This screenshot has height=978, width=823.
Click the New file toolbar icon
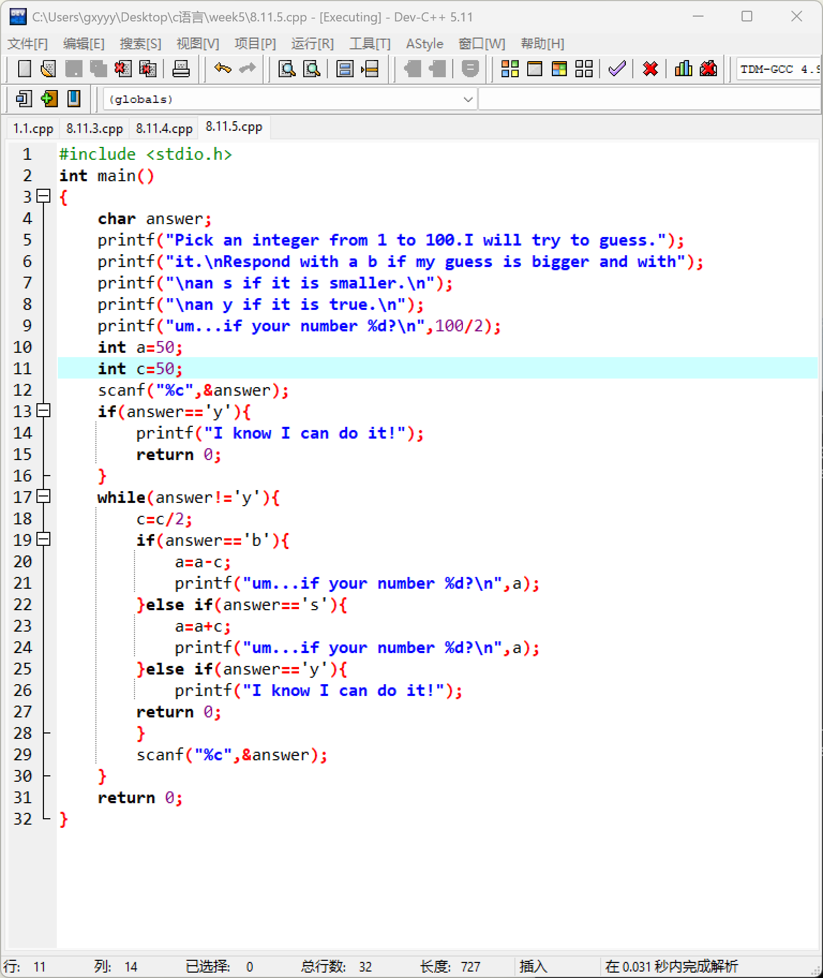click(x=25, y=69)
